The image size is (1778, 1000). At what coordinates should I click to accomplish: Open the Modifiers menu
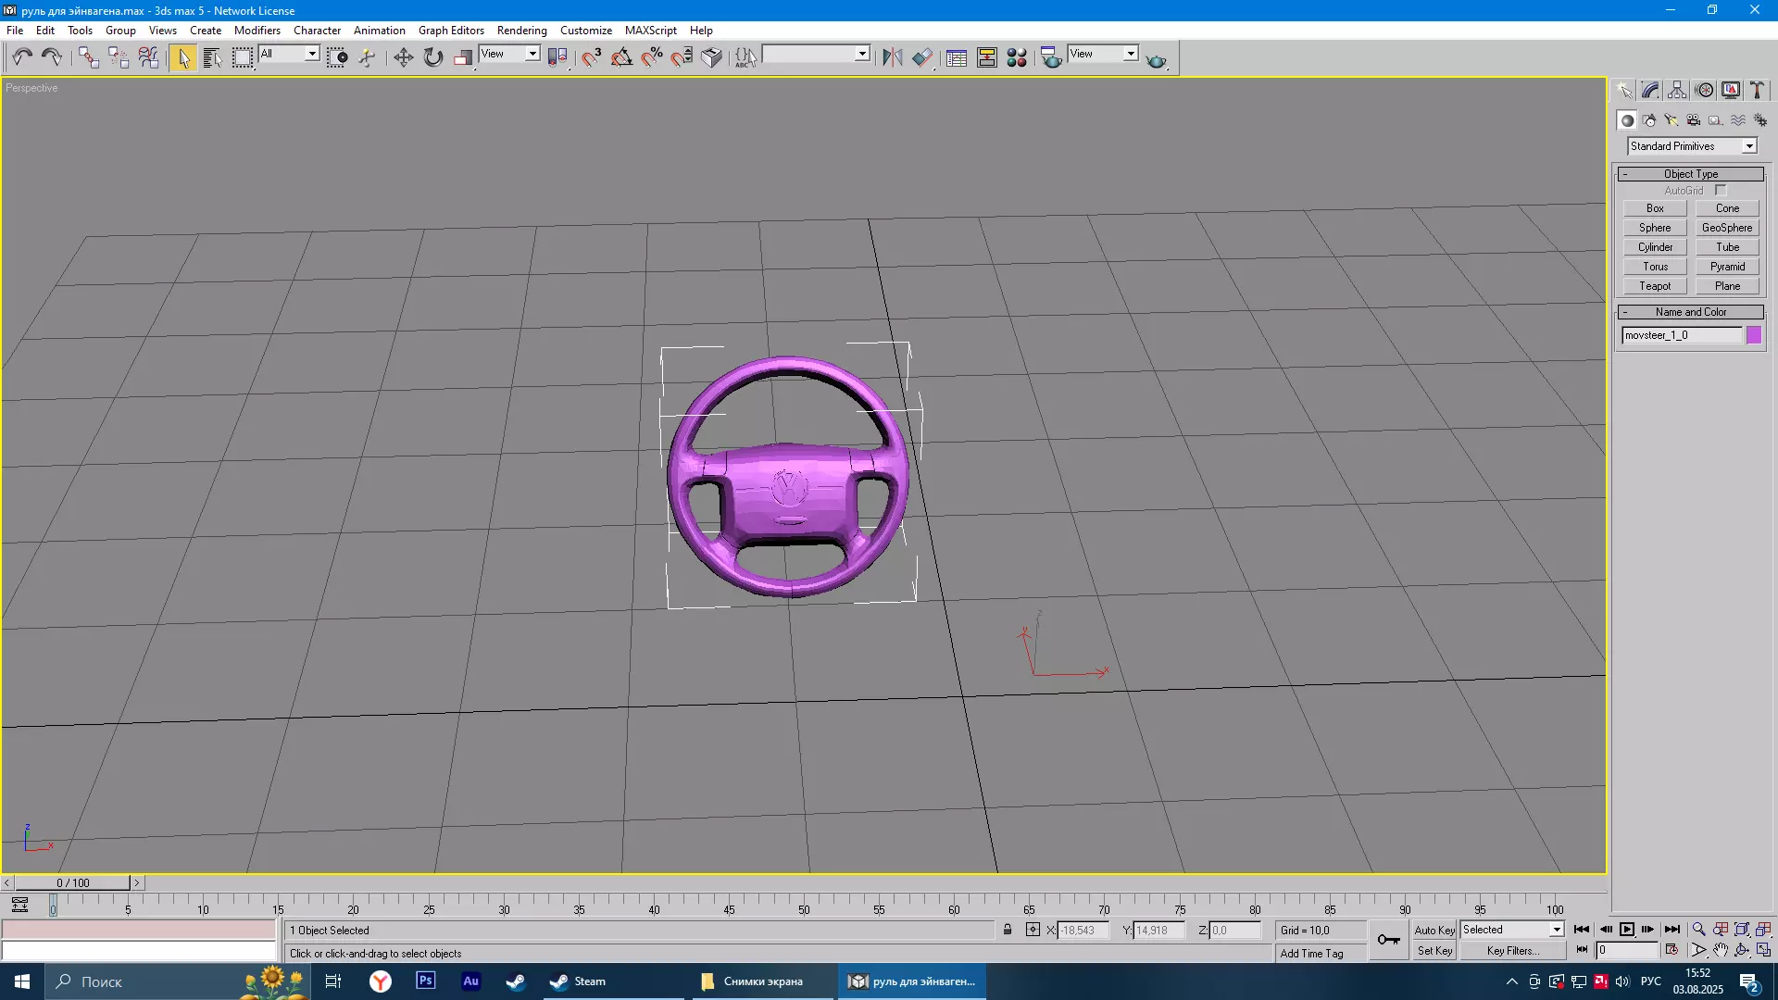click(257, 31)
